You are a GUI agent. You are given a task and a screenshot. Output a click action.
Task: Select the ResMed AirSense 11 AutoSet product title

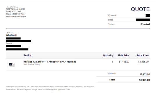(50, 62)
